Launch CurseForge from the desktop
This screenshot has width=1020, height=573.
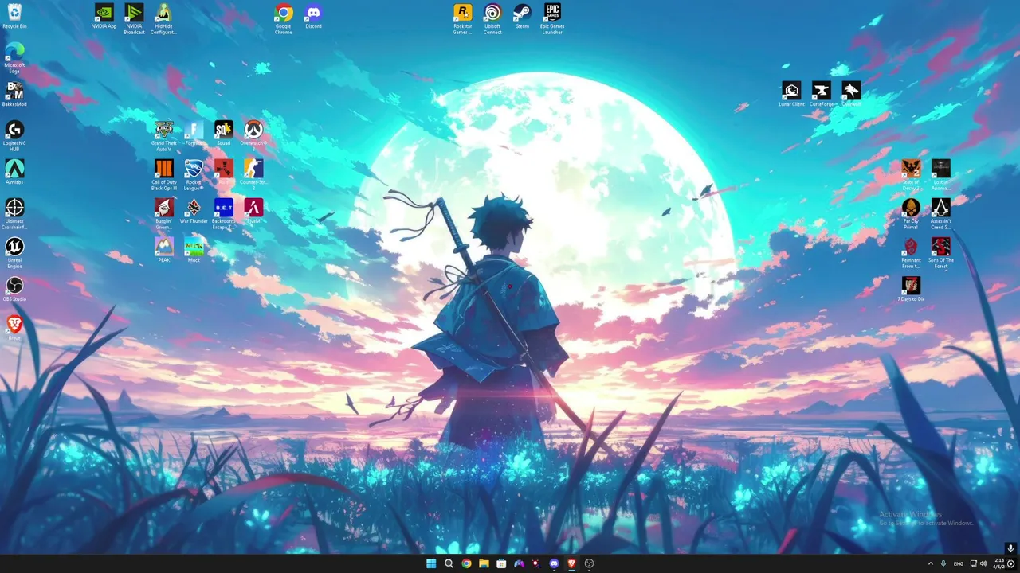(822, 94)
